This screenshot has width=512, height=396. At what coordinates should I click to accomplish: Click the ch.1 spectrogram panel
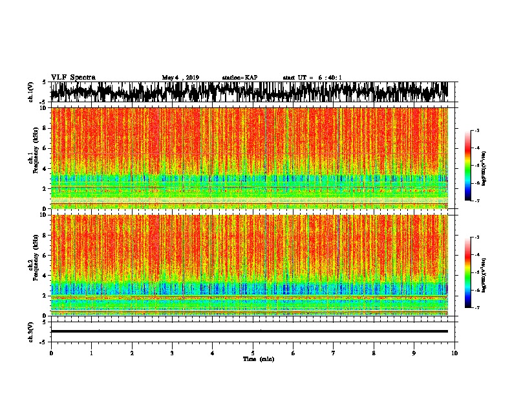click(x=249, y=158)
